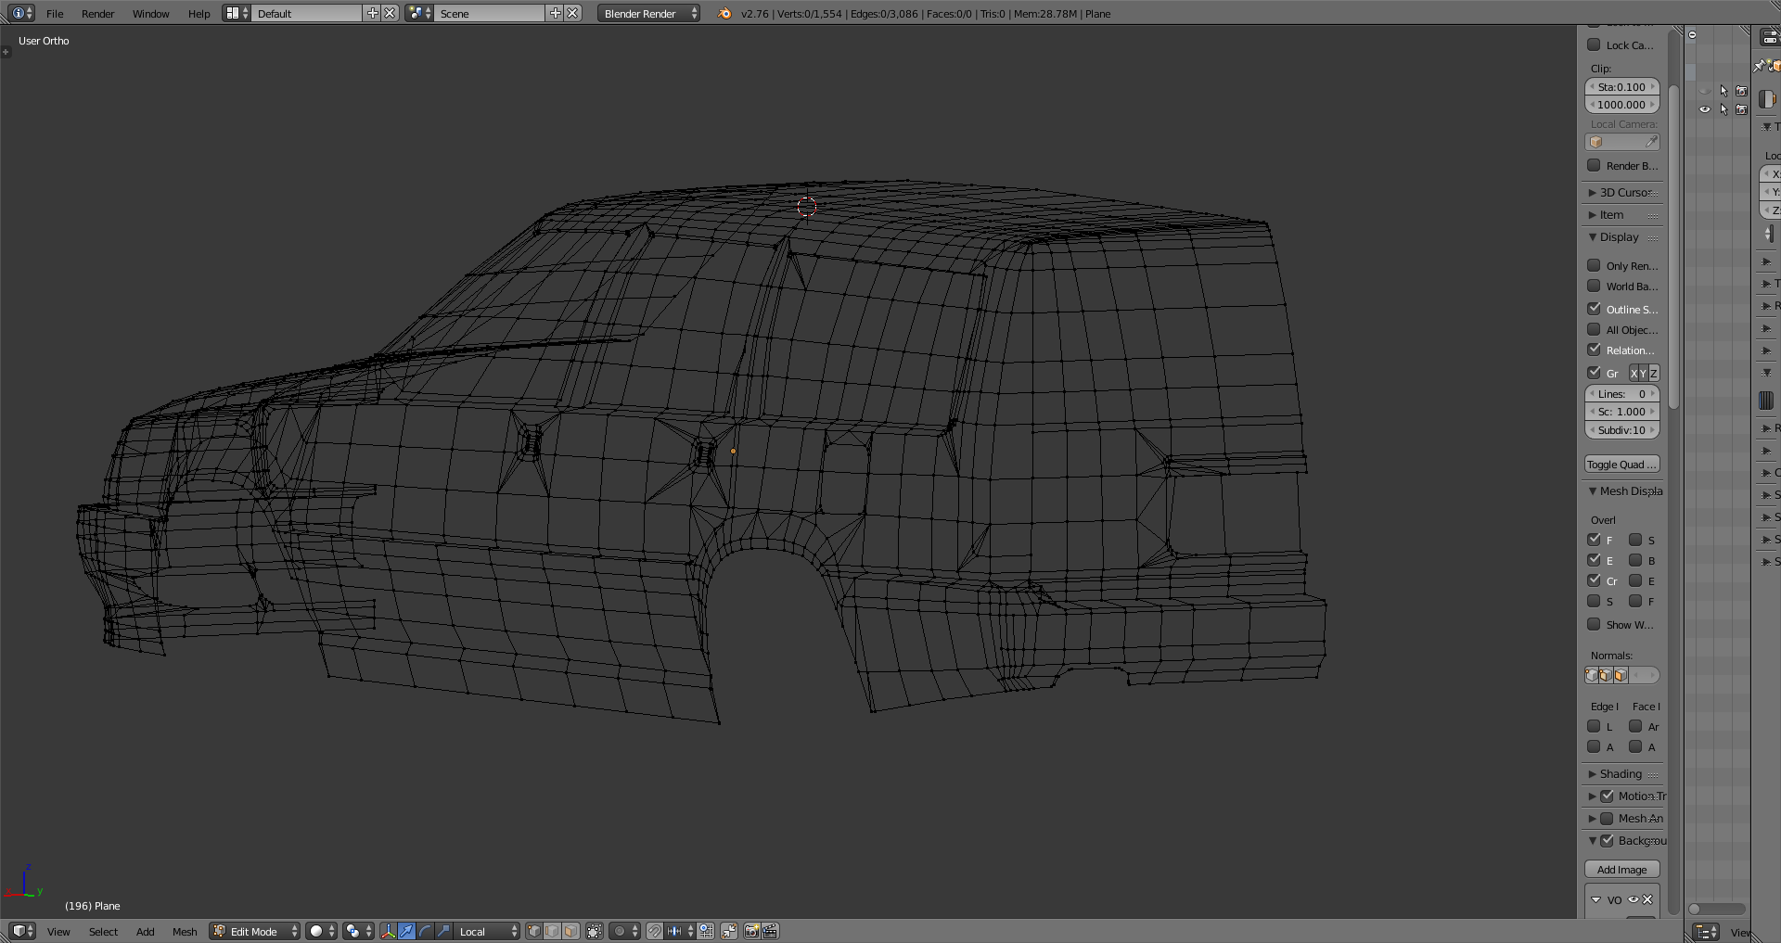The width and height of the screenshot is (1781, 943).
Task: Click the Add Image button
Action: click(x=1621, y=870)
